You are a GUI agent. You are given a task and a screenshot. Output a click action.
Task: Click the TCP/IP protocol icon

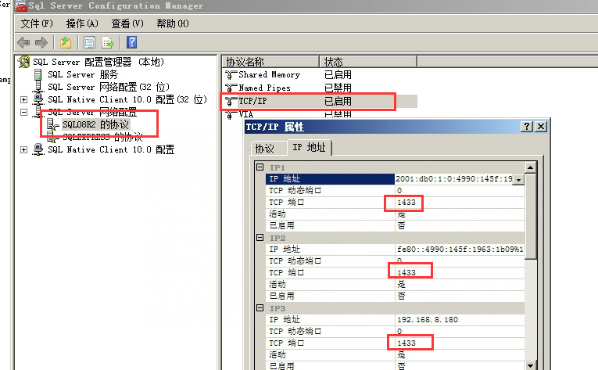point(231,101)
